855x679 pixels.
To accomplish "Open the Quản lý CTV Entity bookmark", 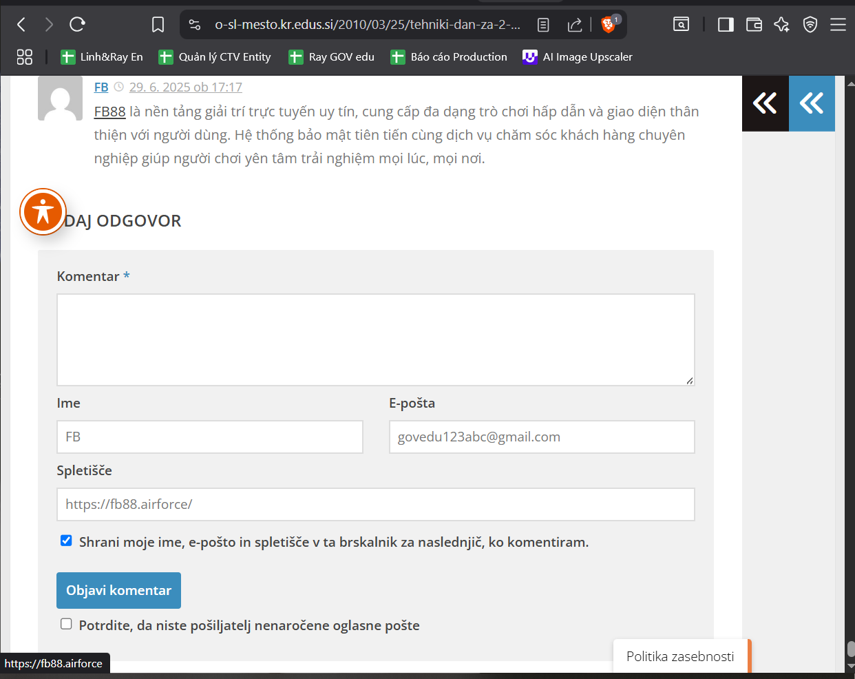I will coord(215,57).
